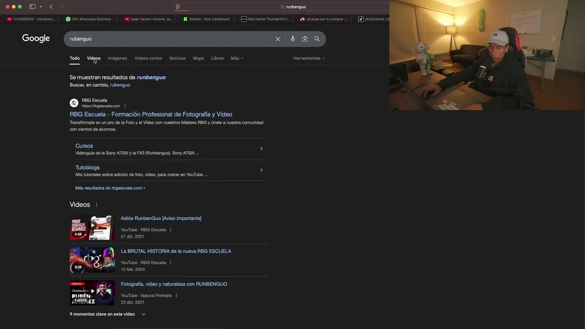Image resolution: width=585 pixels, height=329 pixels.
Task: Select the Vídeos cortos results tab
Action: 148,58
